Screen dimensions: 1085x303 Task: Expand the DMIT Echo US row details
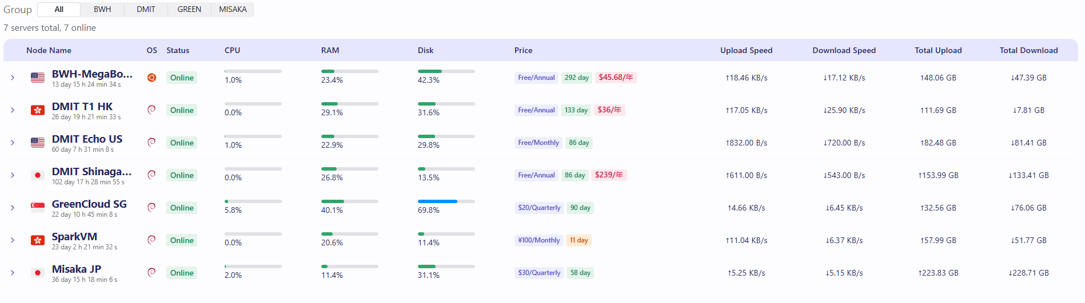pos(13,143)
